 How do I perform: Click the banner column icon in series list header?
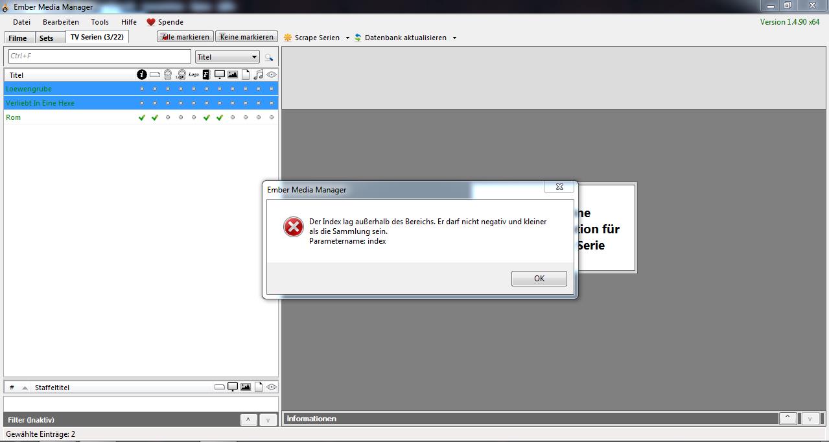pyautogui.click(x=155, y=75)
